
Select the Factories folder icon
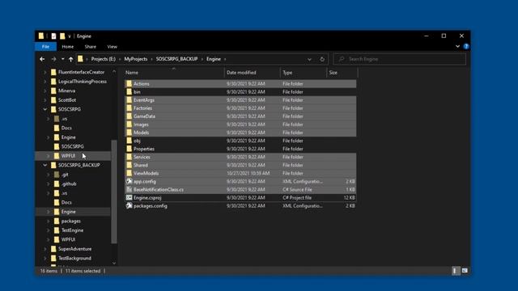(129, 108)
